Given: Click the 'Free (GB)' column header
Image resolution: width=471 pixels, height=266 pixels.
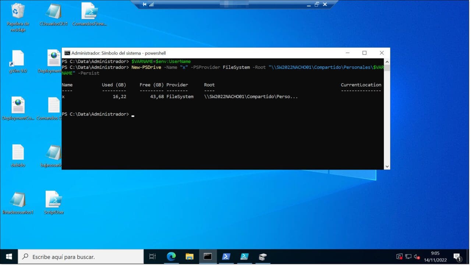Looking at the screenshot, I should (x=152, y=85).
